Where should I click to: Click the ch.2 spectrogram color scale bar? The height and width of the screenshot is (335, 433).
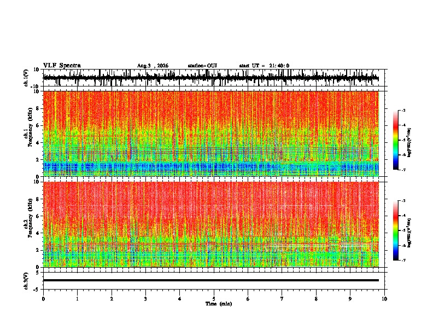396,230
